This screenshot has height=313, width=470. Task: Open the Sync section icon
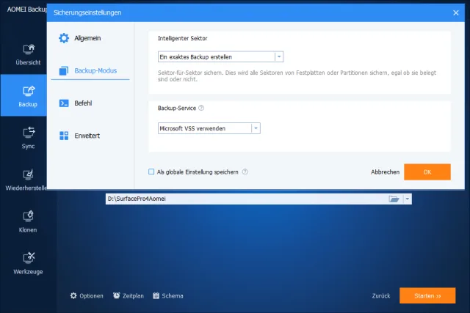[x=29, y=133]
